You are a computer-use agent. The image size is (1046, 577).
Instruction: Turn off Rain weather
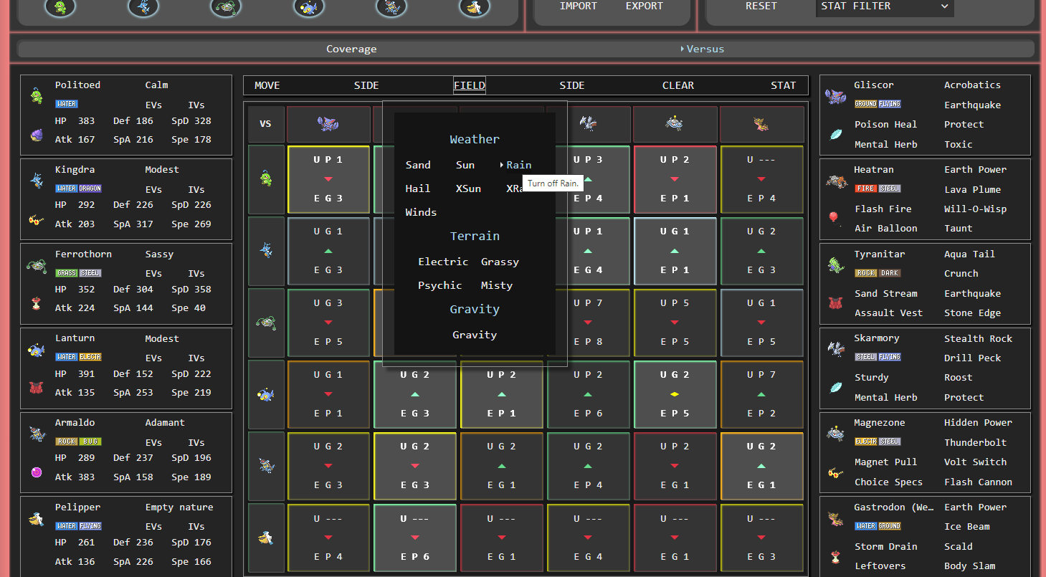[518, 165]
